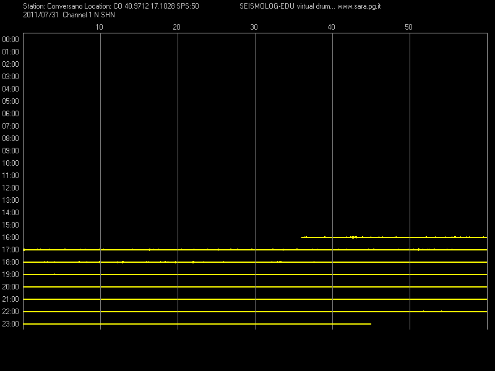
Task: Click the 13:00 hour label
Action: [11, 200]
